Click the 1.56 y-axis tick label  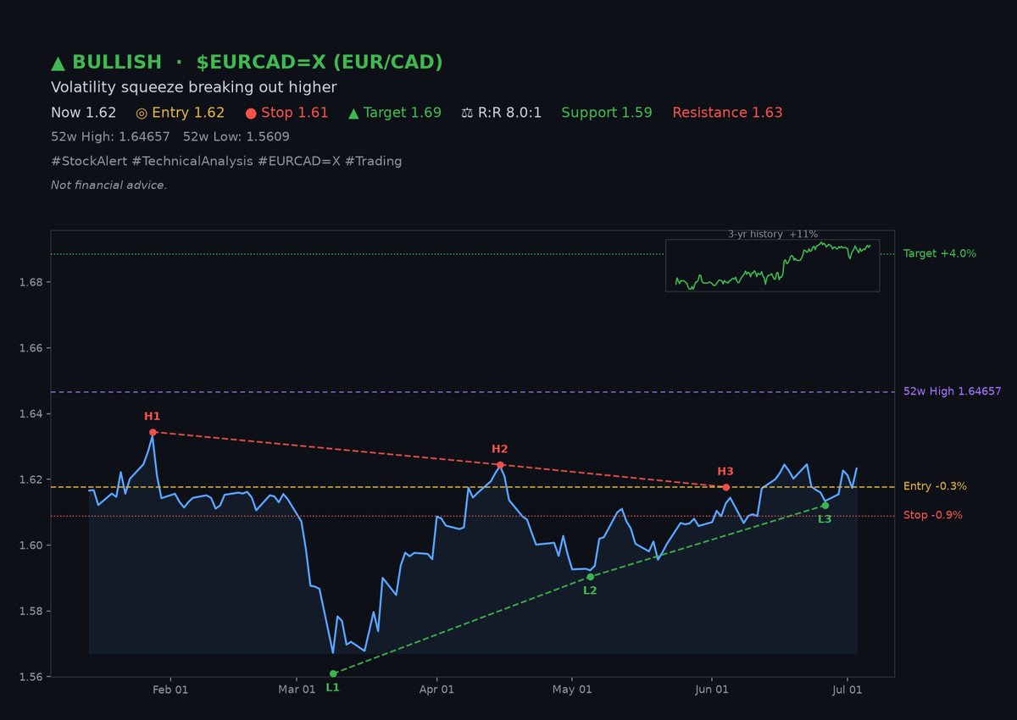tap(31, 677)
